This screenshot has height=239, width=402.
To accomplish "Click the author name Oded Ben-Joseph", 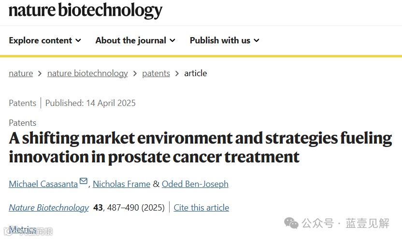I will (195, 184).
